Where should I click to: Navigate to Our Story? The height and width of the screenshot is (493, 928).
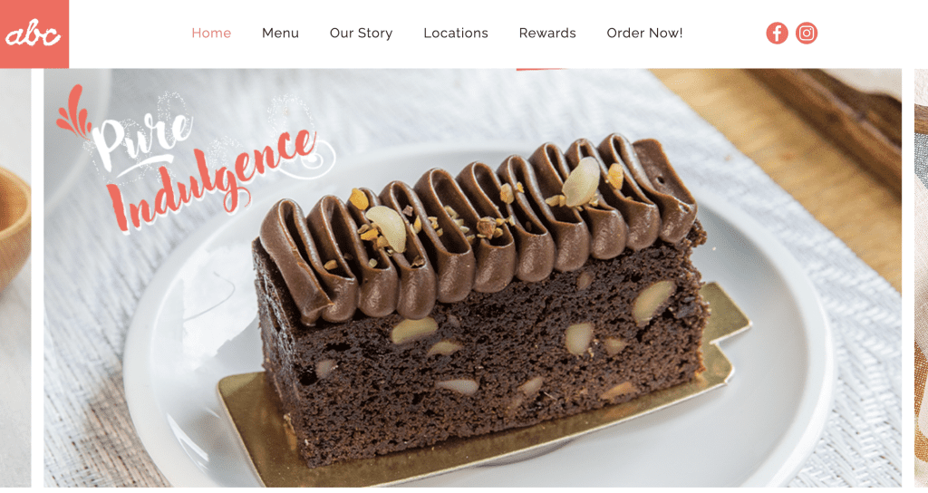click(x=361, y=34)
